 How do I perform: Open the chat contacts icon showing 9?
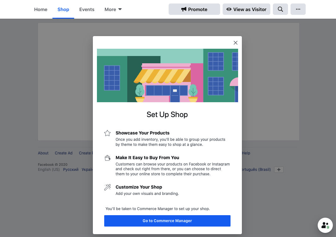[x=325, y=225]
